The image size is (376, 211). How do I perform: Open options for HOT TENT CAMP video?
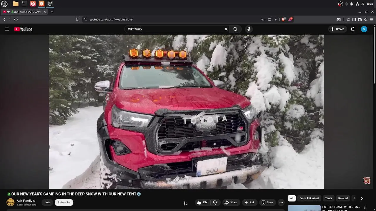[365, 207]
